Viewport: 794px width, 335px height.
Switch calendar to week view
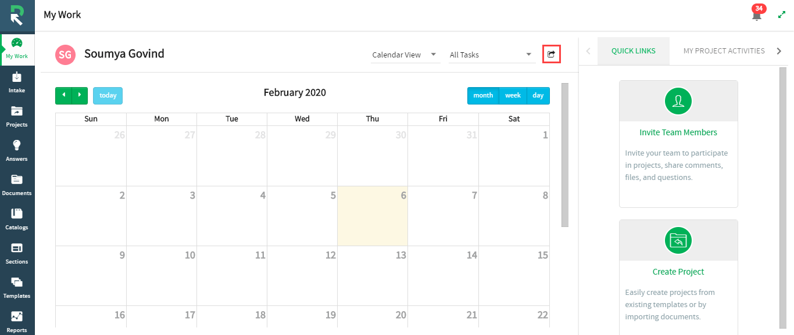coord(513,96)
